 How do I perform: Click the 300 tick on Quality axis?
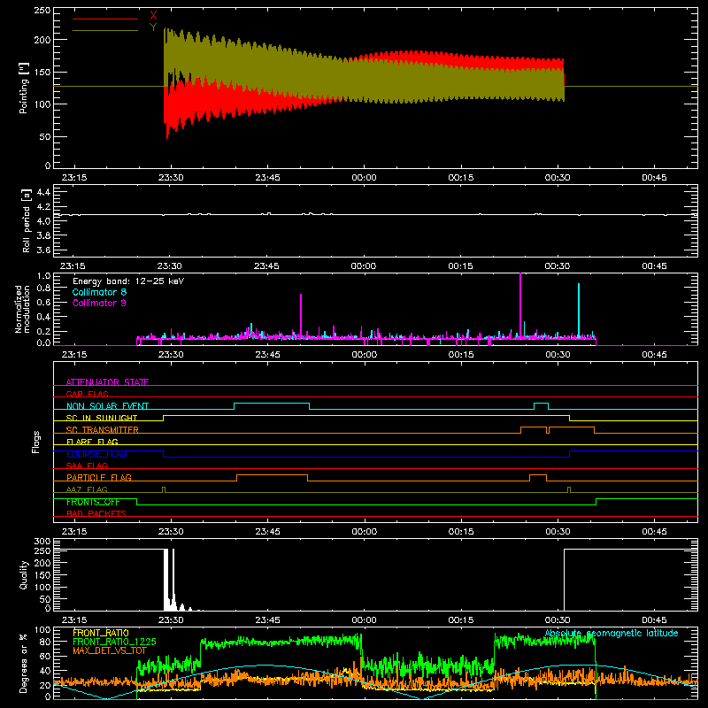42,542
